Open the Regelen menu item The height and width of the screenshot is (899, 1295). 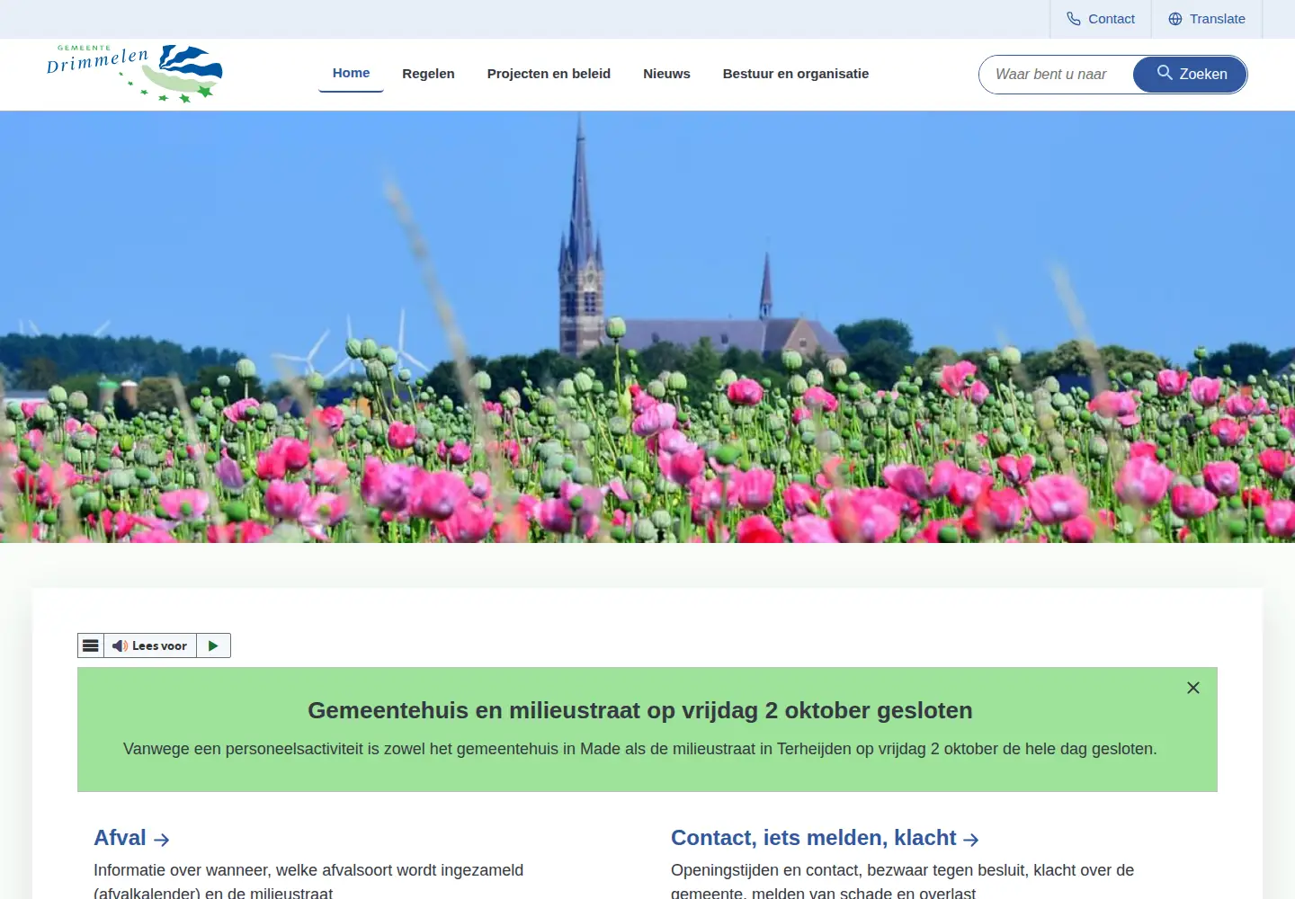428,74
